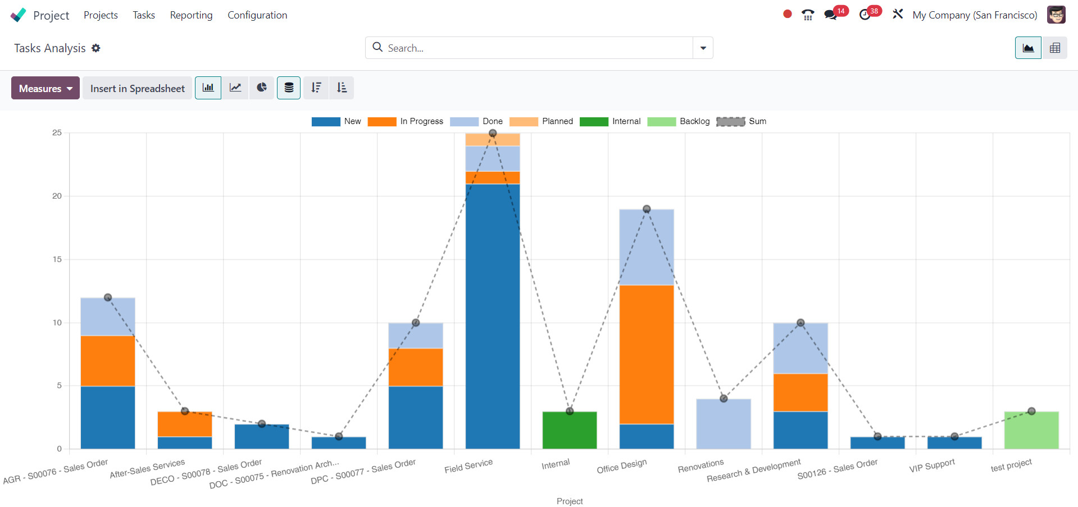Click the search magnifier icon

coord(377,48)
